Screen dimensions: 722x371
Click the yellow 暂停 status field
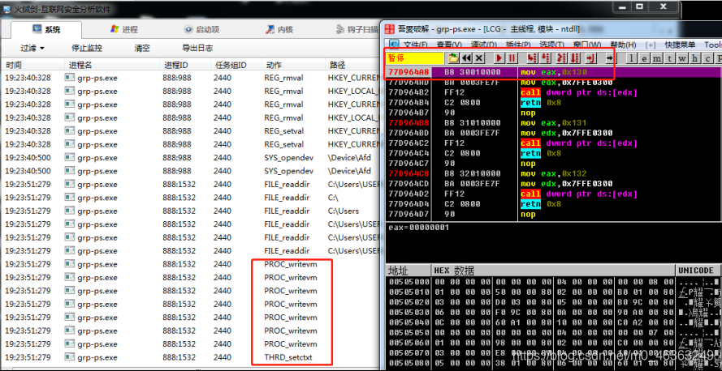coord(415,58)
